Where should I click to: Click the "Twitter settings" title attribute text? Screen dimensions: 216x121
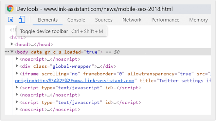(x=181, y=80)
